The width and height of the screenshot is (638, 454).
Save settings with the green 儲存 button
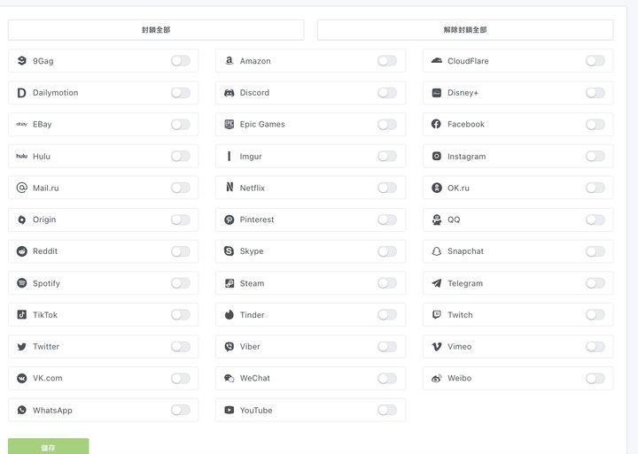49,446
